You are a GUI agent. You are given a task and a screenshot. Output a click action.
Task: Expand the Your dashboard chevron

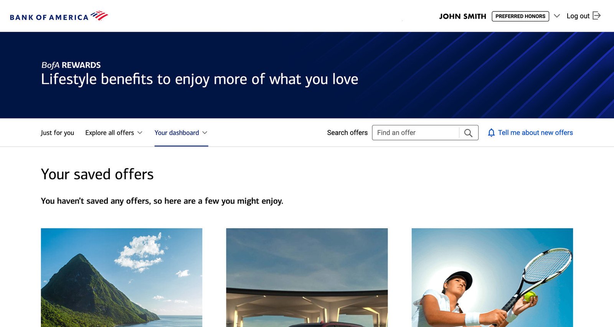(x=205, y=133)
